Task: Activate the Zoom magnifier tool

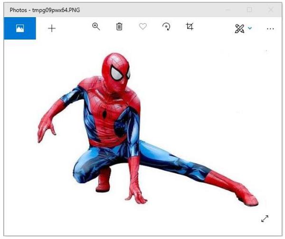Action: click(96, 27)
